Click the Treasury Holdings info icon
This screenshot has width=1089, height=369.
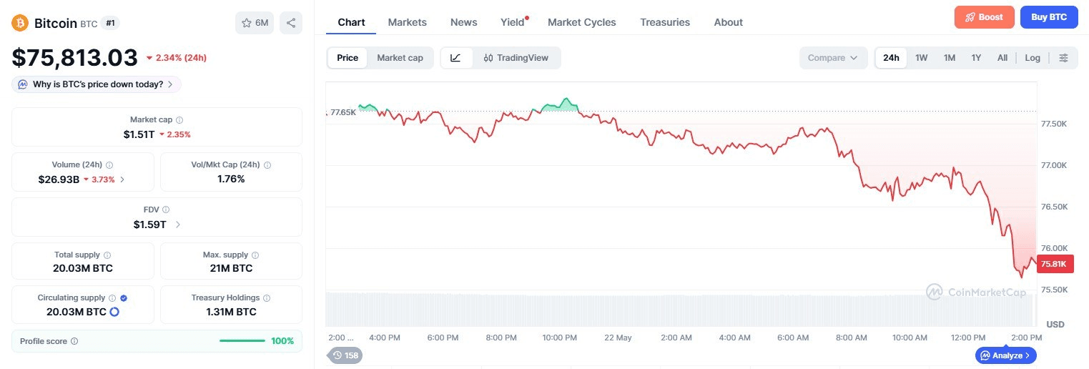tap(267, 297)
